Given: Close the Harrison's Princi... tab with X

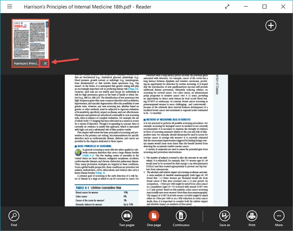Looking at the screenshot, I should click(45, 63).
